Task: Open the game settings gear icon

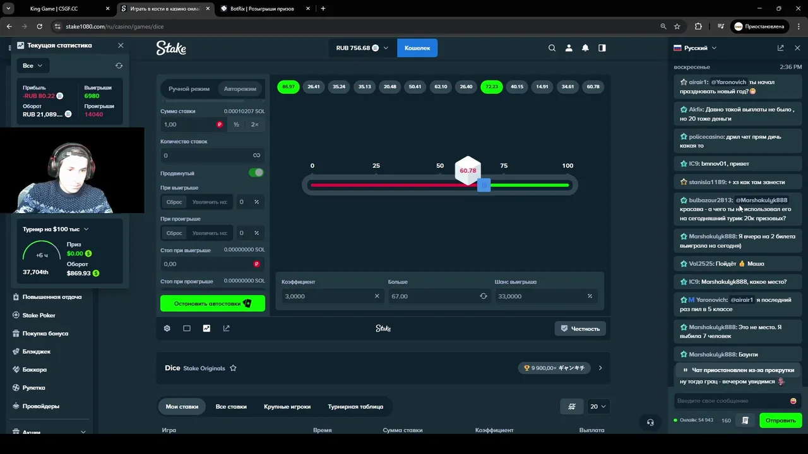Action: click(x=167, y=329)
